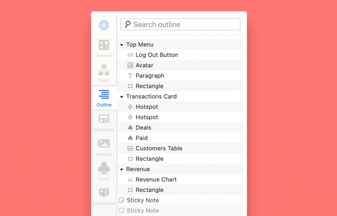Click the Avatar image icon
The width and height of the screenshot is (337, 216).
pos(130,66)
